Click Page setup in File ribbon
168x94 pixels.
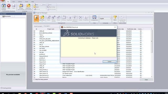[x=51, y=7]
